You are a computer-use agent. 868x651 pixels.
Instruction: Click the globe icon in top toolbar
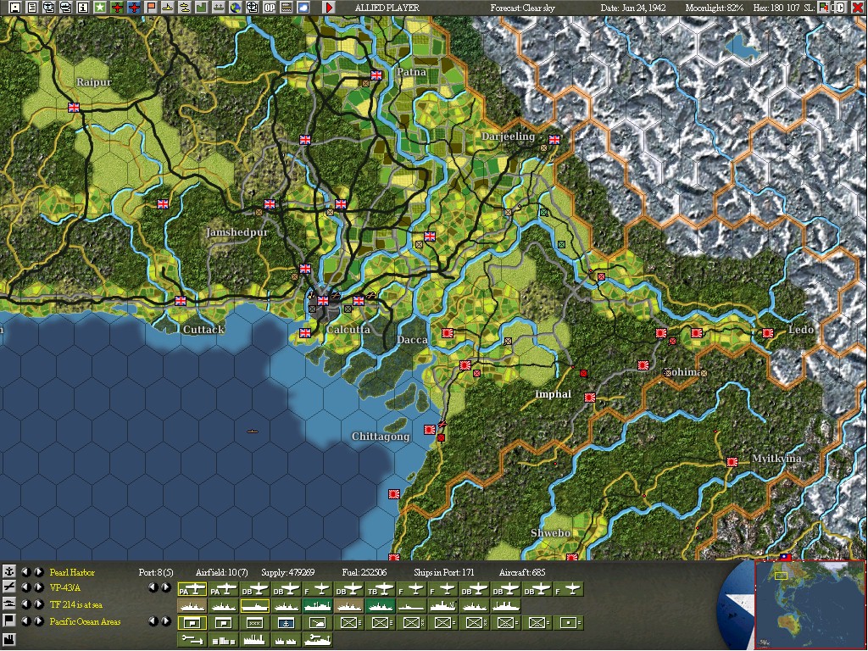point(236,7)
